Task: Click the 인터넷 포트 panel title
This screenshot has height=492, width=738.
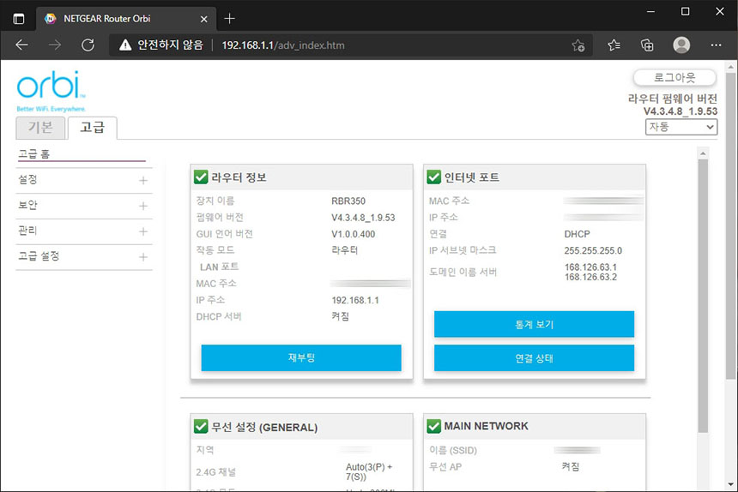Action: coord(472,177)
